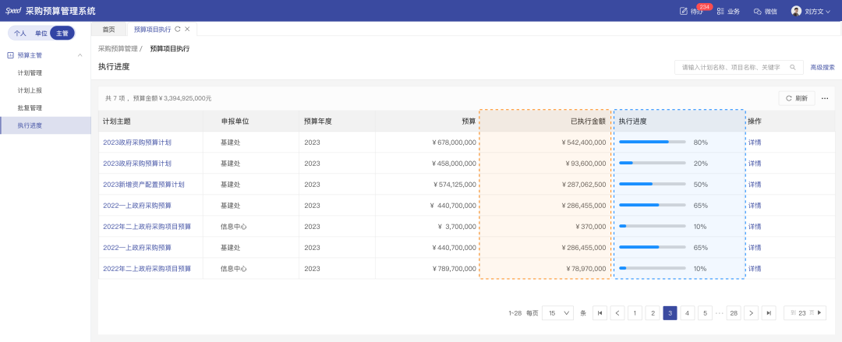Go to page 4
The image size is (842, 342).
point(688,313)
